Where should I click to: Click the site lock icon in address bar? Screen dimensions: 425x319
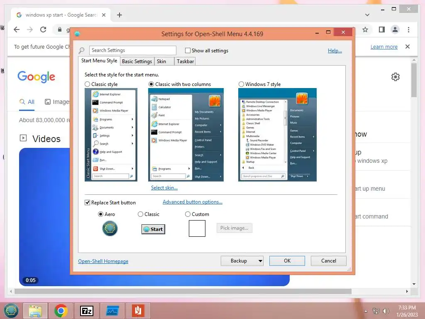coord(60,29)
